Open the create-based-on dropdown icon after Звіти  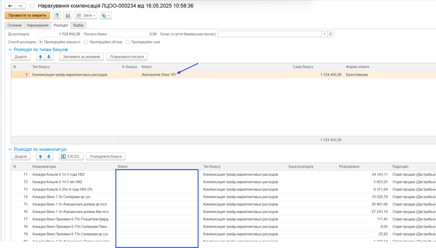(106, 15)
